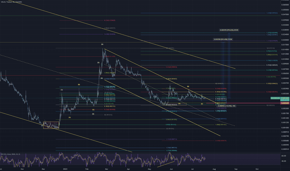Screen dimensions: 290x171
Task: Select Elliott wave label (2)
Action: point(93,114)
